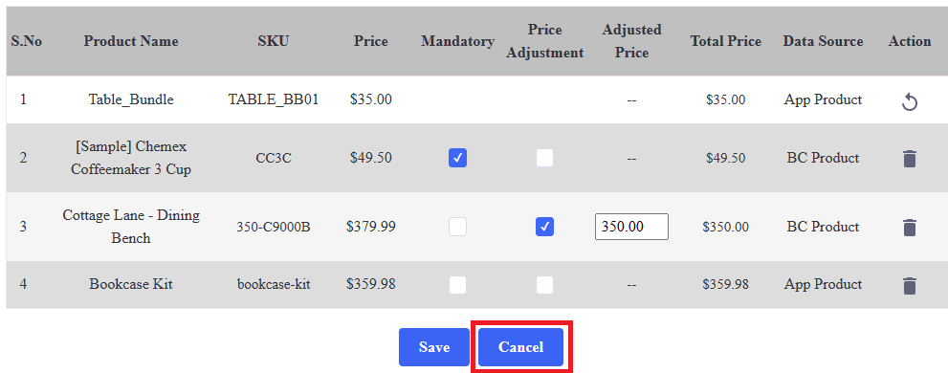Screen dimensions: 948x373
Task: Uncheck Mandatory for Chemex Coffeemaker
Action: tap(457, 159)
